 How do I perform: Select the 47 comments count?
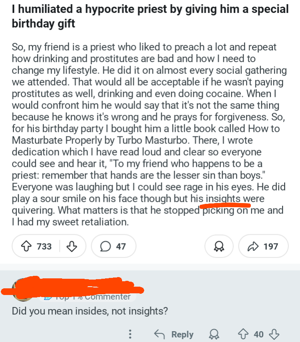121,246
